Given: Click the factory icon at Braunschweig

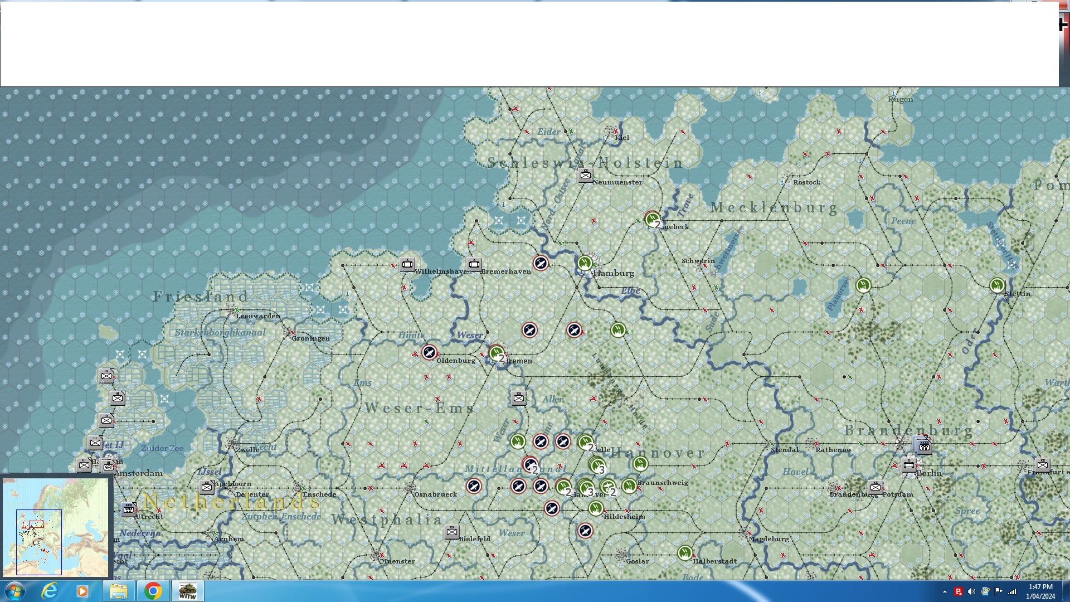Looking at the screenshot, I should [x=629, y=486].
